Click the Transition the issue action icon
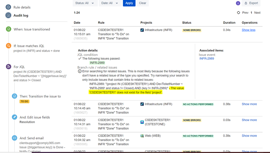The image size is (270, 153). pyautogui.click(x=15, y=96)
